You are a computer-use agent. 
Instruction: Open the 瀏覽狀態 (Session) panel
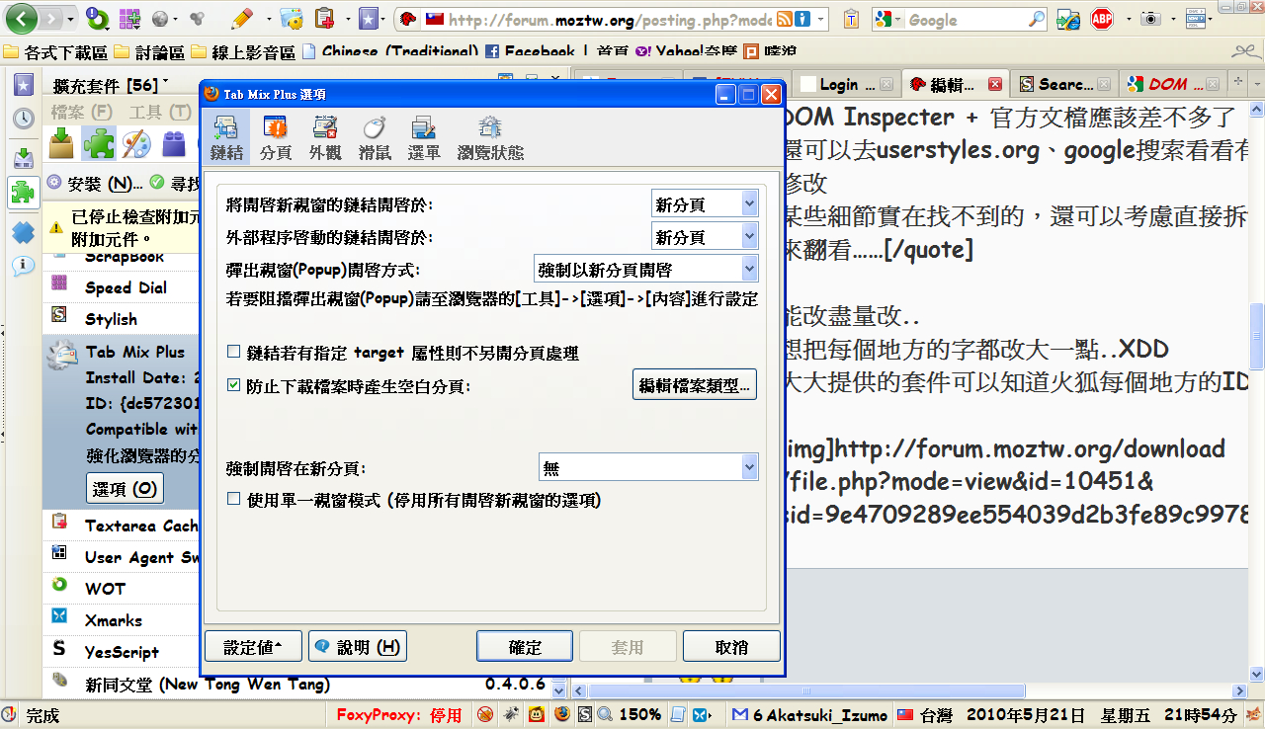490,136
